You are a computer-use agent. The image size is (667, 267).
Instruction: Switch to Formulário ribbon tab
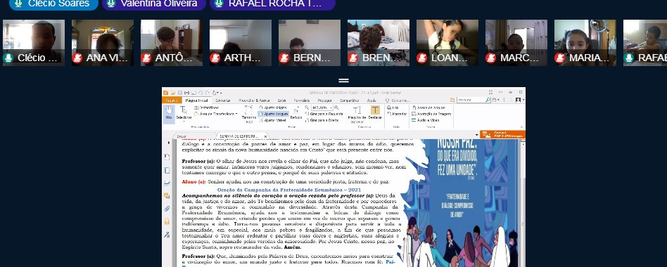pyautogui.click(x=302, y=100)
